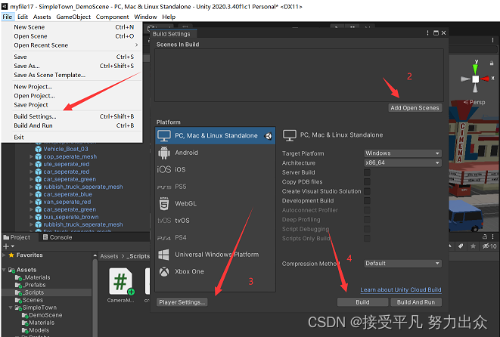The image size is (500, 337).
Task: Toggle Deep Profiling checkbox
Action: (x=367, y=219)
